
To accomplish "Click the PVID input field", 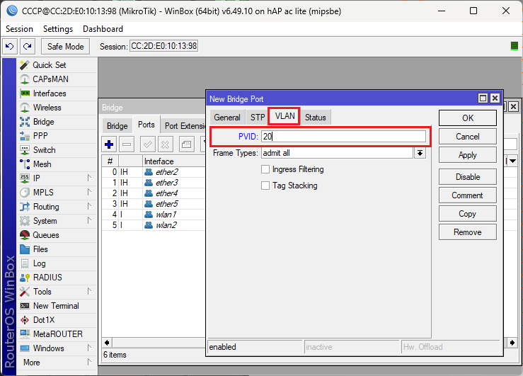I will point(343,137).
